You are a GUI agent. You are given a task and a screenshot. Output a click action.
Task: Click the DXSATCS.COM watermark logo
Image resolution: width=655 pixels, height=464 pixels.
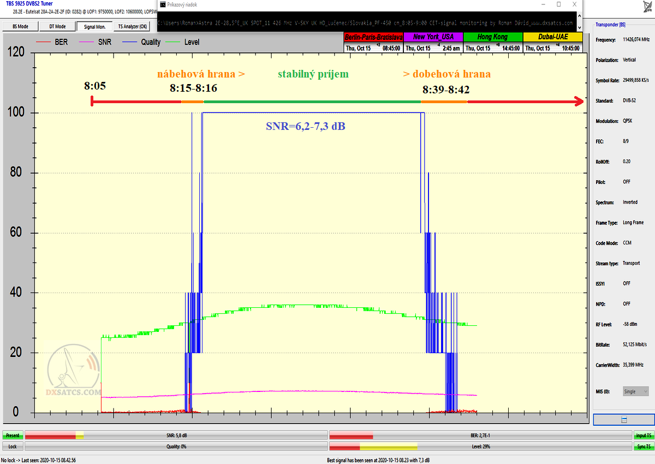coord(74,377)
